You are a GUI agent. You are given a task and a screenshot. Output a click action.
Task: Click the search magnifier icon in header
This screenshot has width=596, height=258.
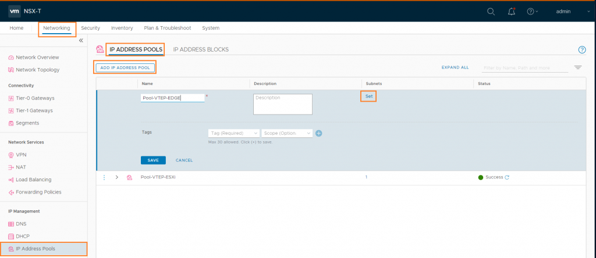coord(491,12)
